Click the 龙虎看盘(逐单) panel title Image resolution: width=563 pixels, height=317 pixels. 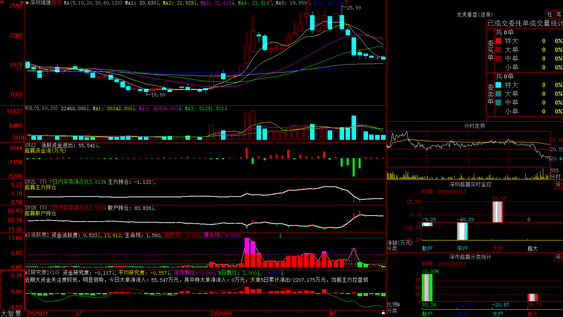click(474, 14)
